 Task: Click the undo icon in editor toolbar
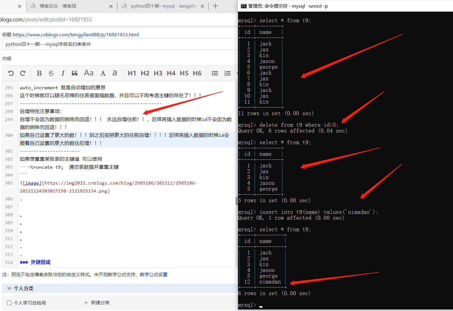point(11,73)
